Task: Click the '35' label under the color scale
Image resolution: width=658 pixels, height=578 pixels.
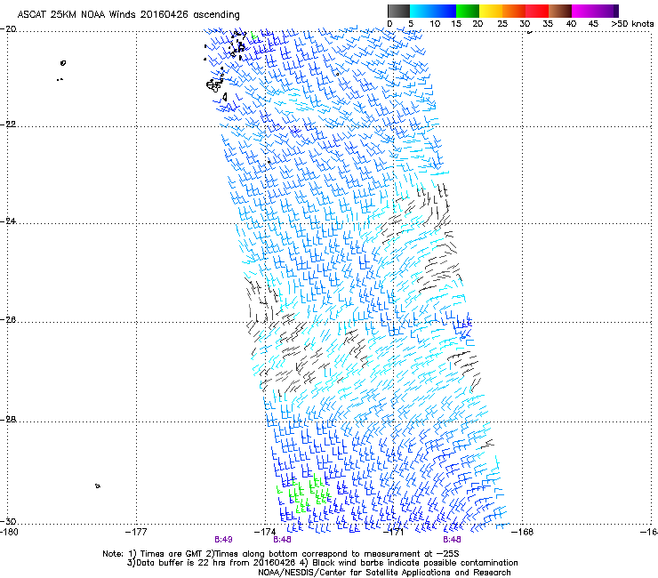Action: tap(548, 24)
